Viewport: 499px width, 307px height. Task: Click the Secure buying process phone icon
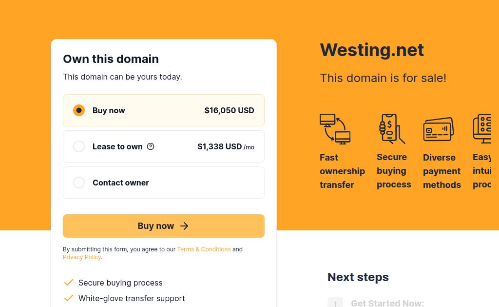[392, 129]
